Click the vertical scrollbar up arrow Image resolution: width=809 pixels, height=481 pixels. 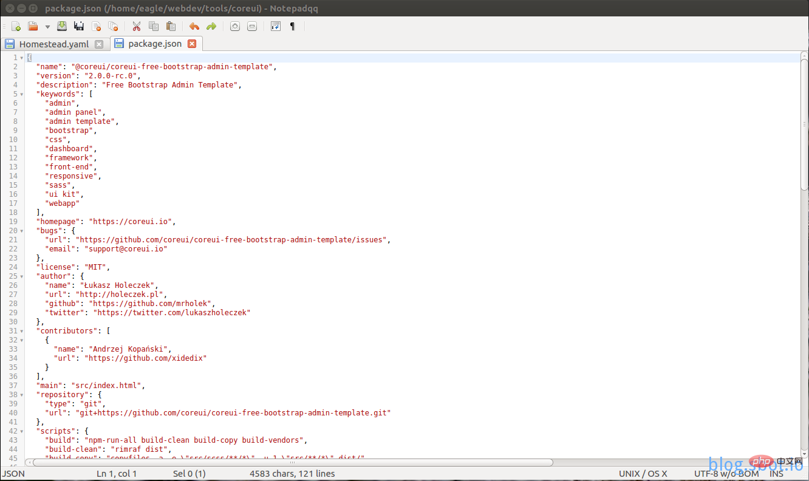(804, 55)
